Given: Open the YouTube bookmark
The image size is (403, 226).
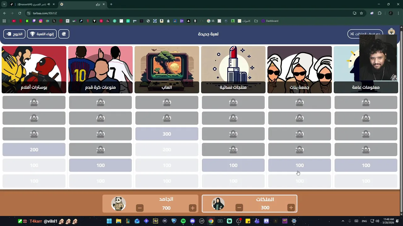Looking at the screenshot, I should pos(14,21).
